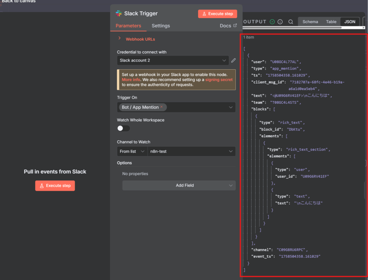Edit the Slack credential with the pencil icon

click(x=234, y=60)
